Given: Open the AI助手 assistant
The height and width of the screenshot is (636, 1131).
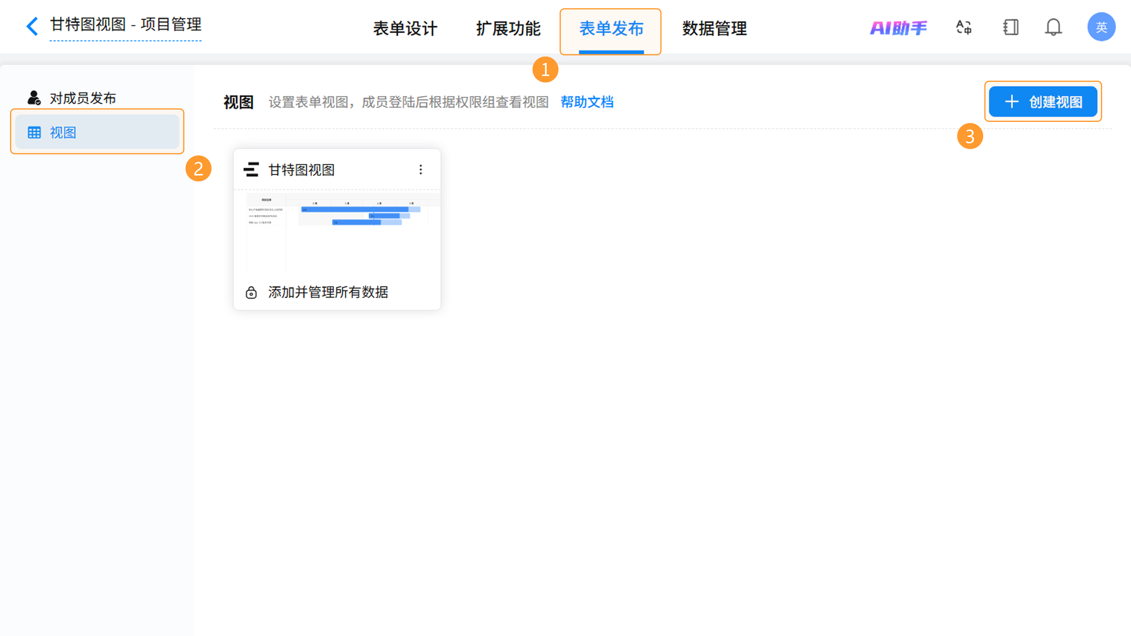Looking at the screenshot, I should 898,28.
